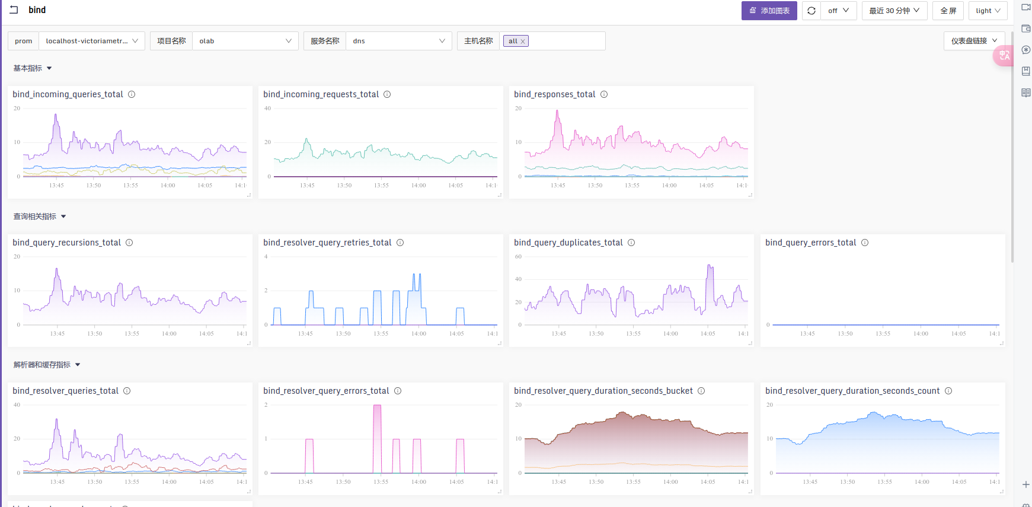This screenshot has height=507, width=1032.
Task: Click the wallet icon in right sidebar
Action: (x=1026, y=28)
